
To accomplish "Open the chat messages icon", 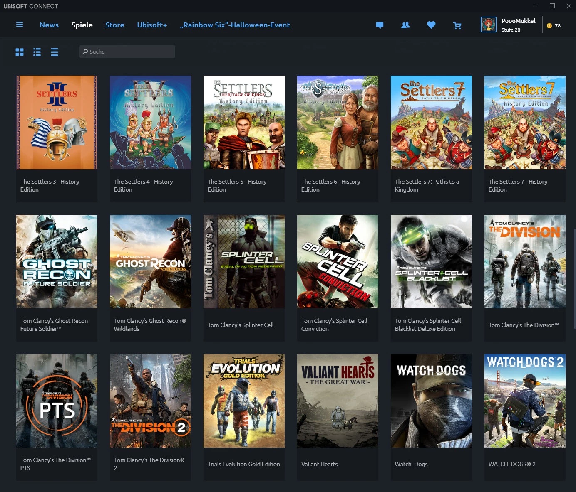I will click(380, 25).
